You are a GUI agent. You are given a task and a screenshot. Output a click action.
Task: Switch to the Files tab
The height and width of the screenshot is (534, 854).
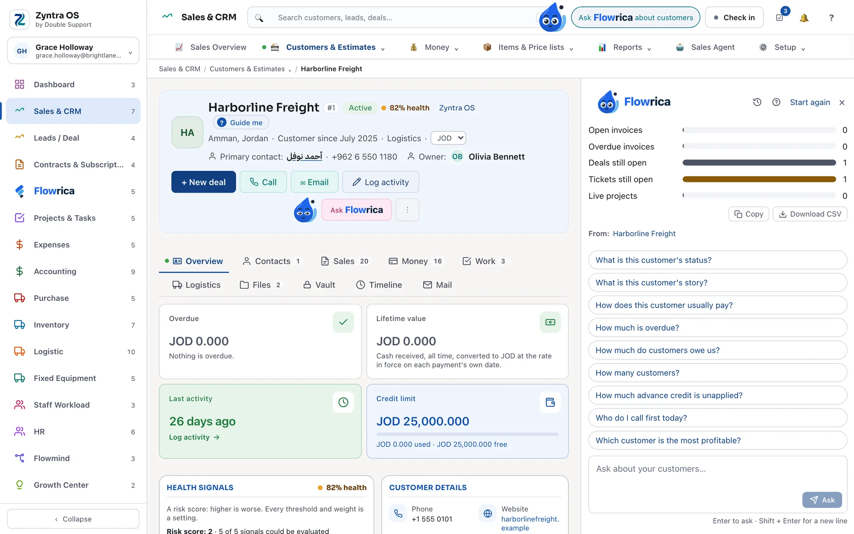[260, 285]
